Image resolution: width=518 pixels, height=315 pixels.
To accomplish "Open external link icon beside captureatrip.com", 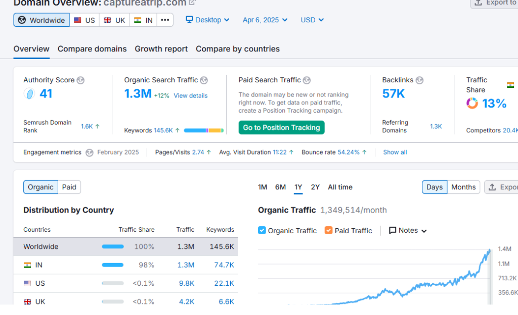I will coord(192,3).
